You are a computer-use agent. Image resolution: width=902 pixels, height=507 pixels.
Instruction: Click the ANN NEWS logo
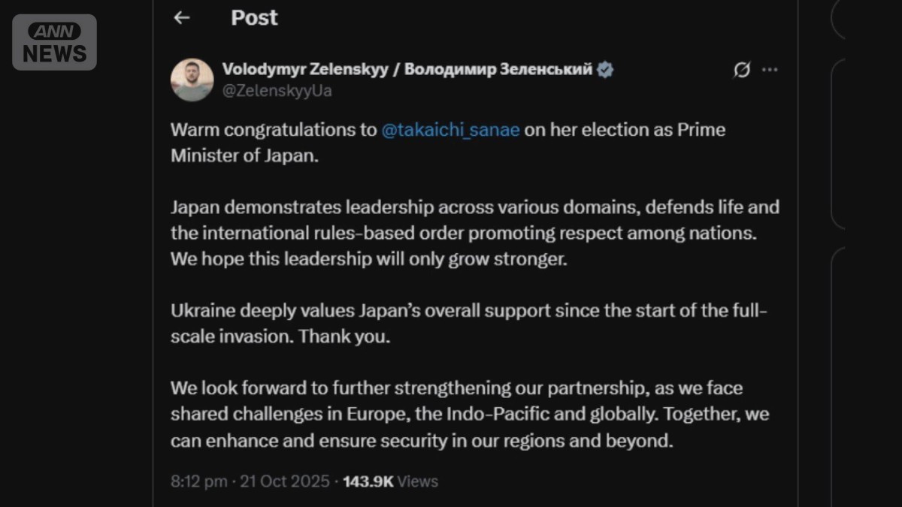pos(54,42)
